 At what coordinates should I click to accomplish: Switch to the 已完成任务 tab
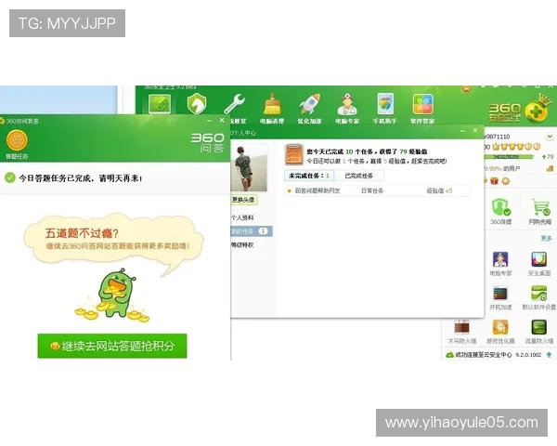tap(358, 176)
